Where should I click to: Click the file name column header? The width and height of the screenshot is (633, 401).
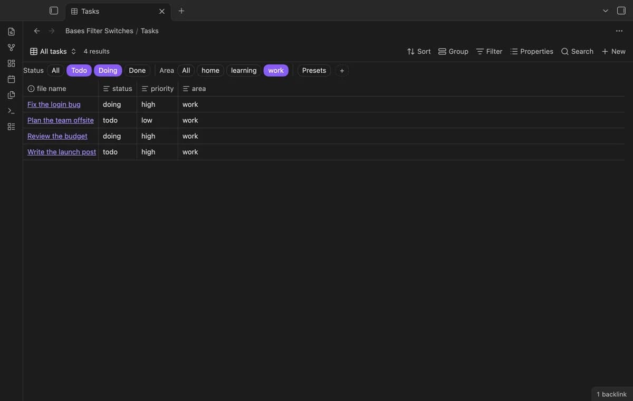pos(61,89)
